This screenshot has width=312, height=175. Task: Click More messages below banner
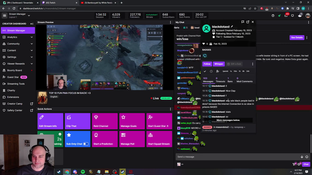pos(228,120)
